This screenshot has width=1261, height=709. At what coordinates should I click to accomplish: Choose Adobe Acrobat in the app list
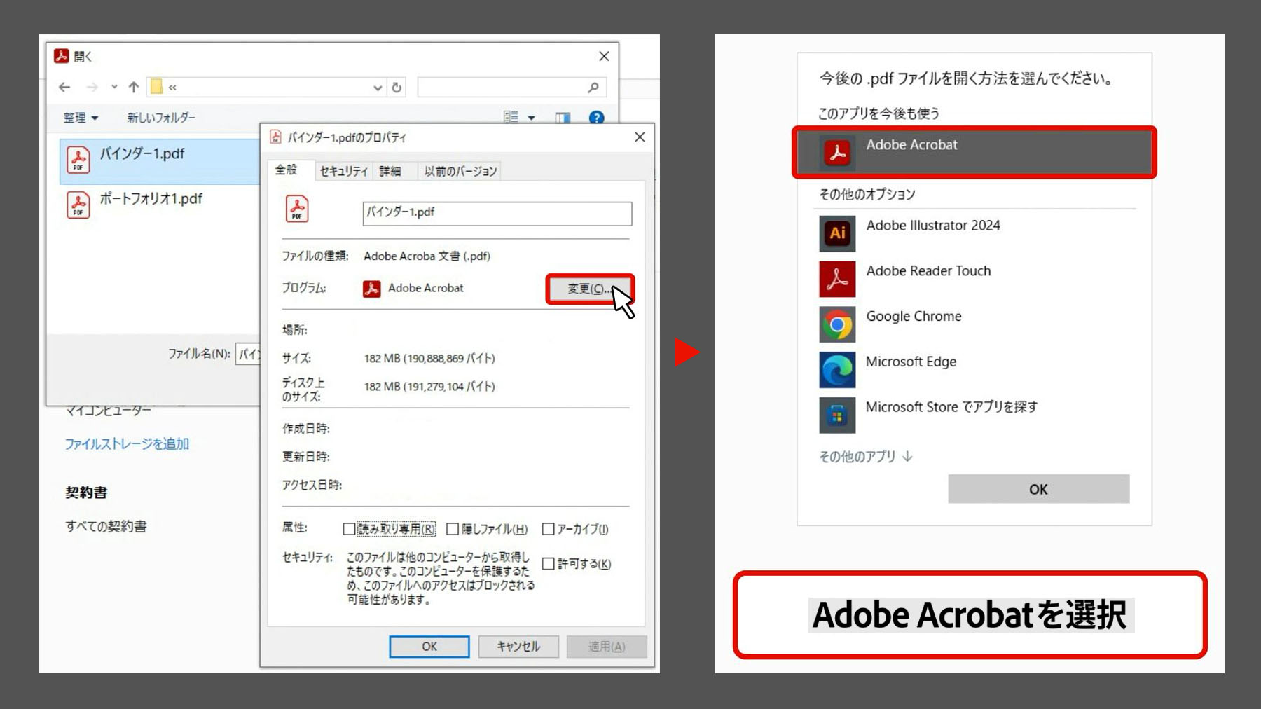click(x=974, y=153)
